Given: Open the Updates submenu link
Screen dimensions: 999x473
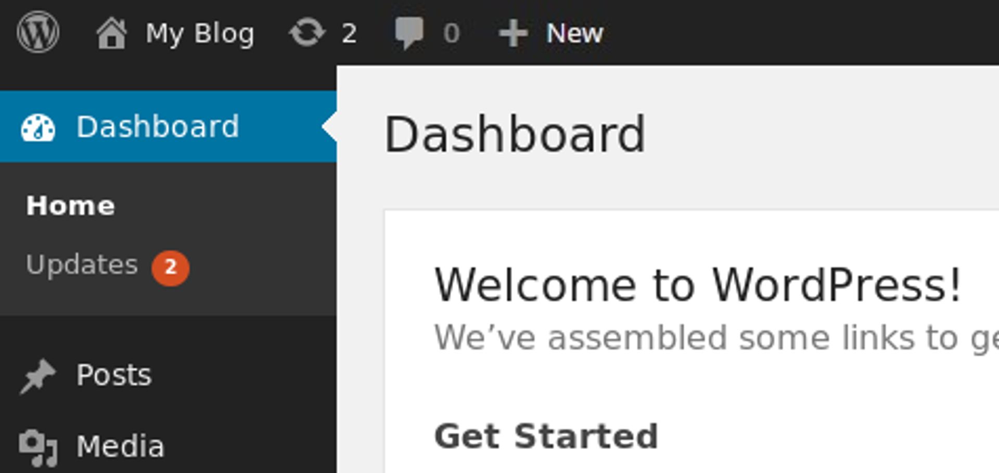Looking at the screenshot, I should (82, 265).
